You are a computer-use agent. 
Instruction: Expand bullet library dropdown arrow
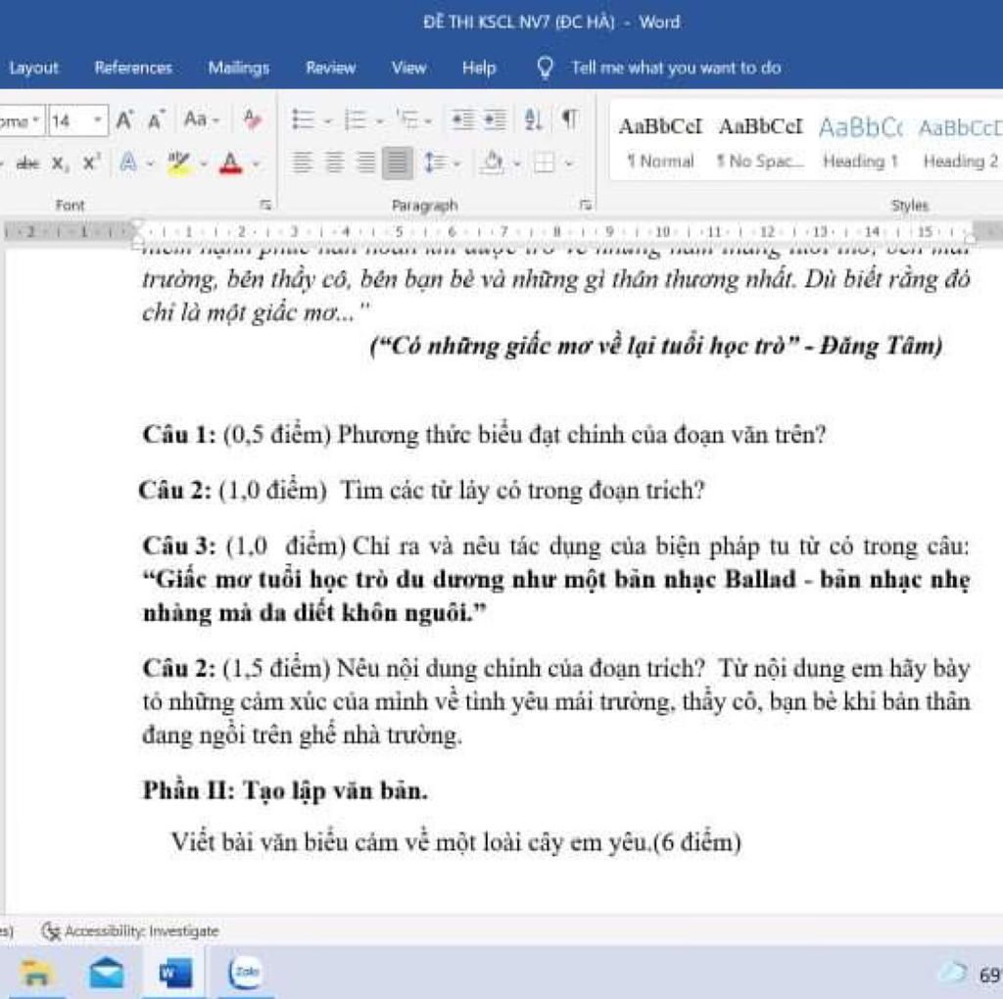click(x=327, y=120)
